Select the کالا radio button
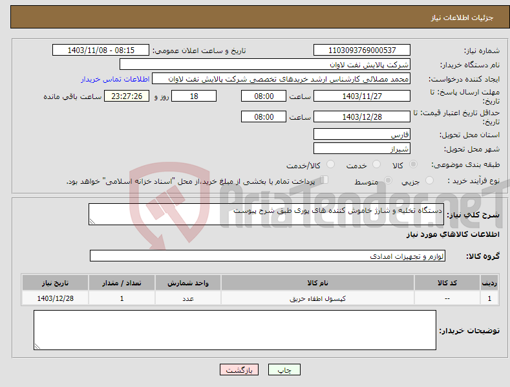 tap(413, 164)
